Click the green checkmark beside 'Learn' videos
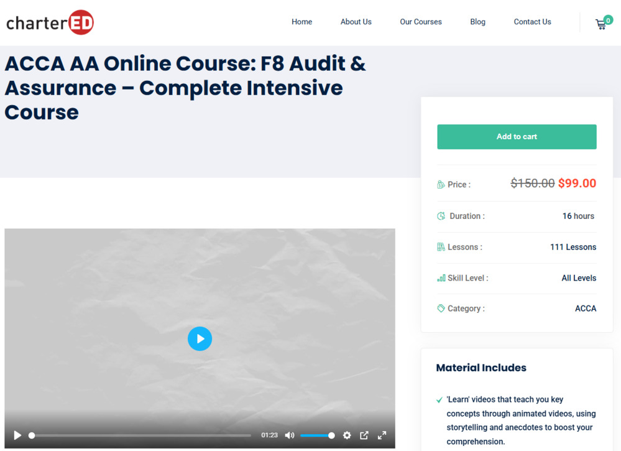 point(439,400)
